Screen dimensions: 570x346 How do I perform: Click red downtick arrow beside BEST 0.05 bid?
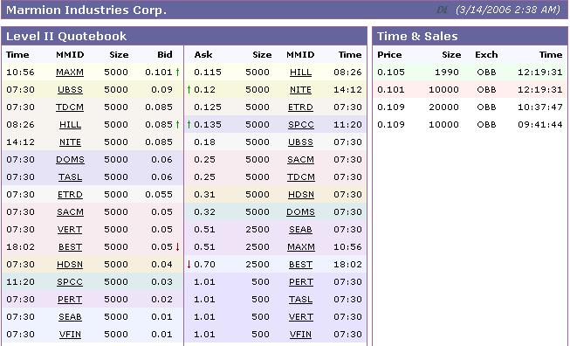178,246
